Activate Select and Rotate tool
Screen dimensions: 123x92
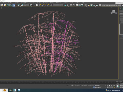tap(16, 5)
